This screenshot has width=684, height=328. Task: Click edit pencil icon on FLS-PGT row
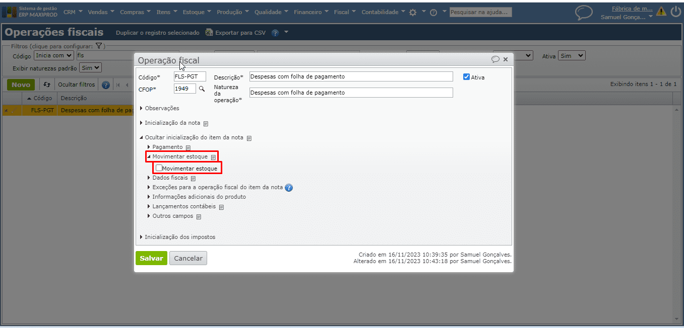point(14,110)
